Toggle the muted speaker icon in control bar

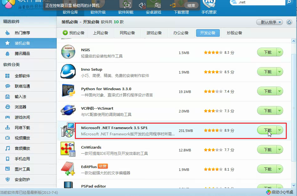pos(142,5)
